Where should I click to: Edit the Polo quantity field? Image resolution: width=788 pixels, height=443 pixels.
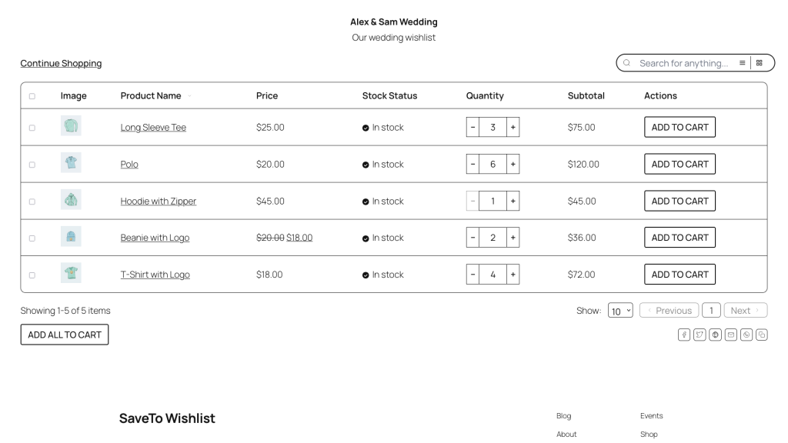[x=492, y=165]
